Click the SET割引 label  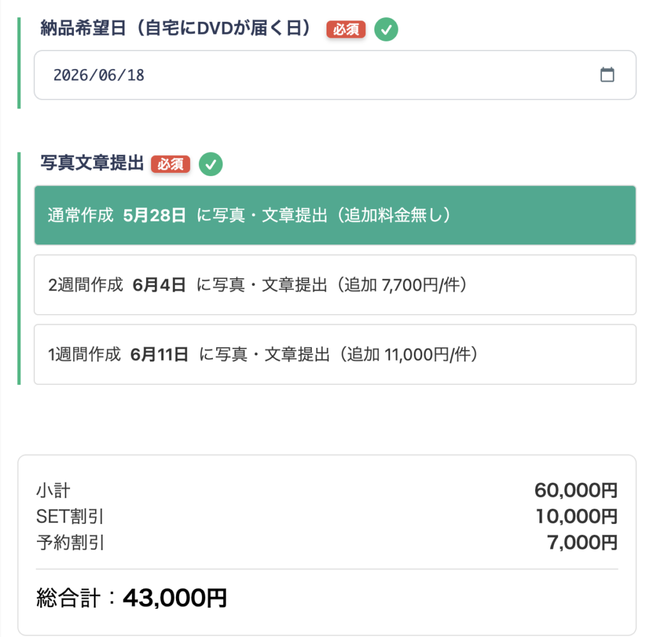pos(70,516)
